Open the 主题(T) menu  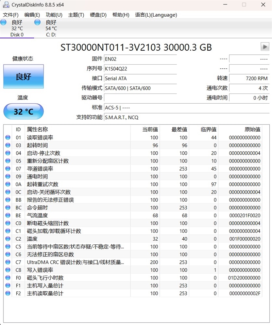tap(76, 15)
